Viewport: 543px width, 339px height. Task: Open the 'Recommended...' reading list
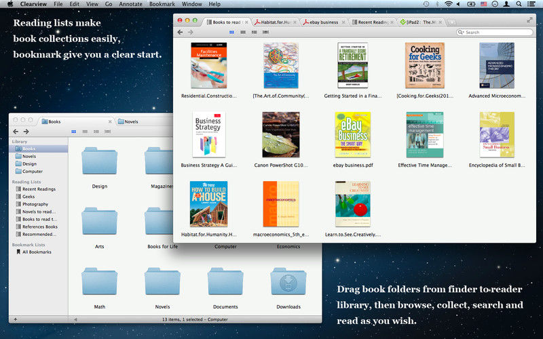[x=39, y=234]
